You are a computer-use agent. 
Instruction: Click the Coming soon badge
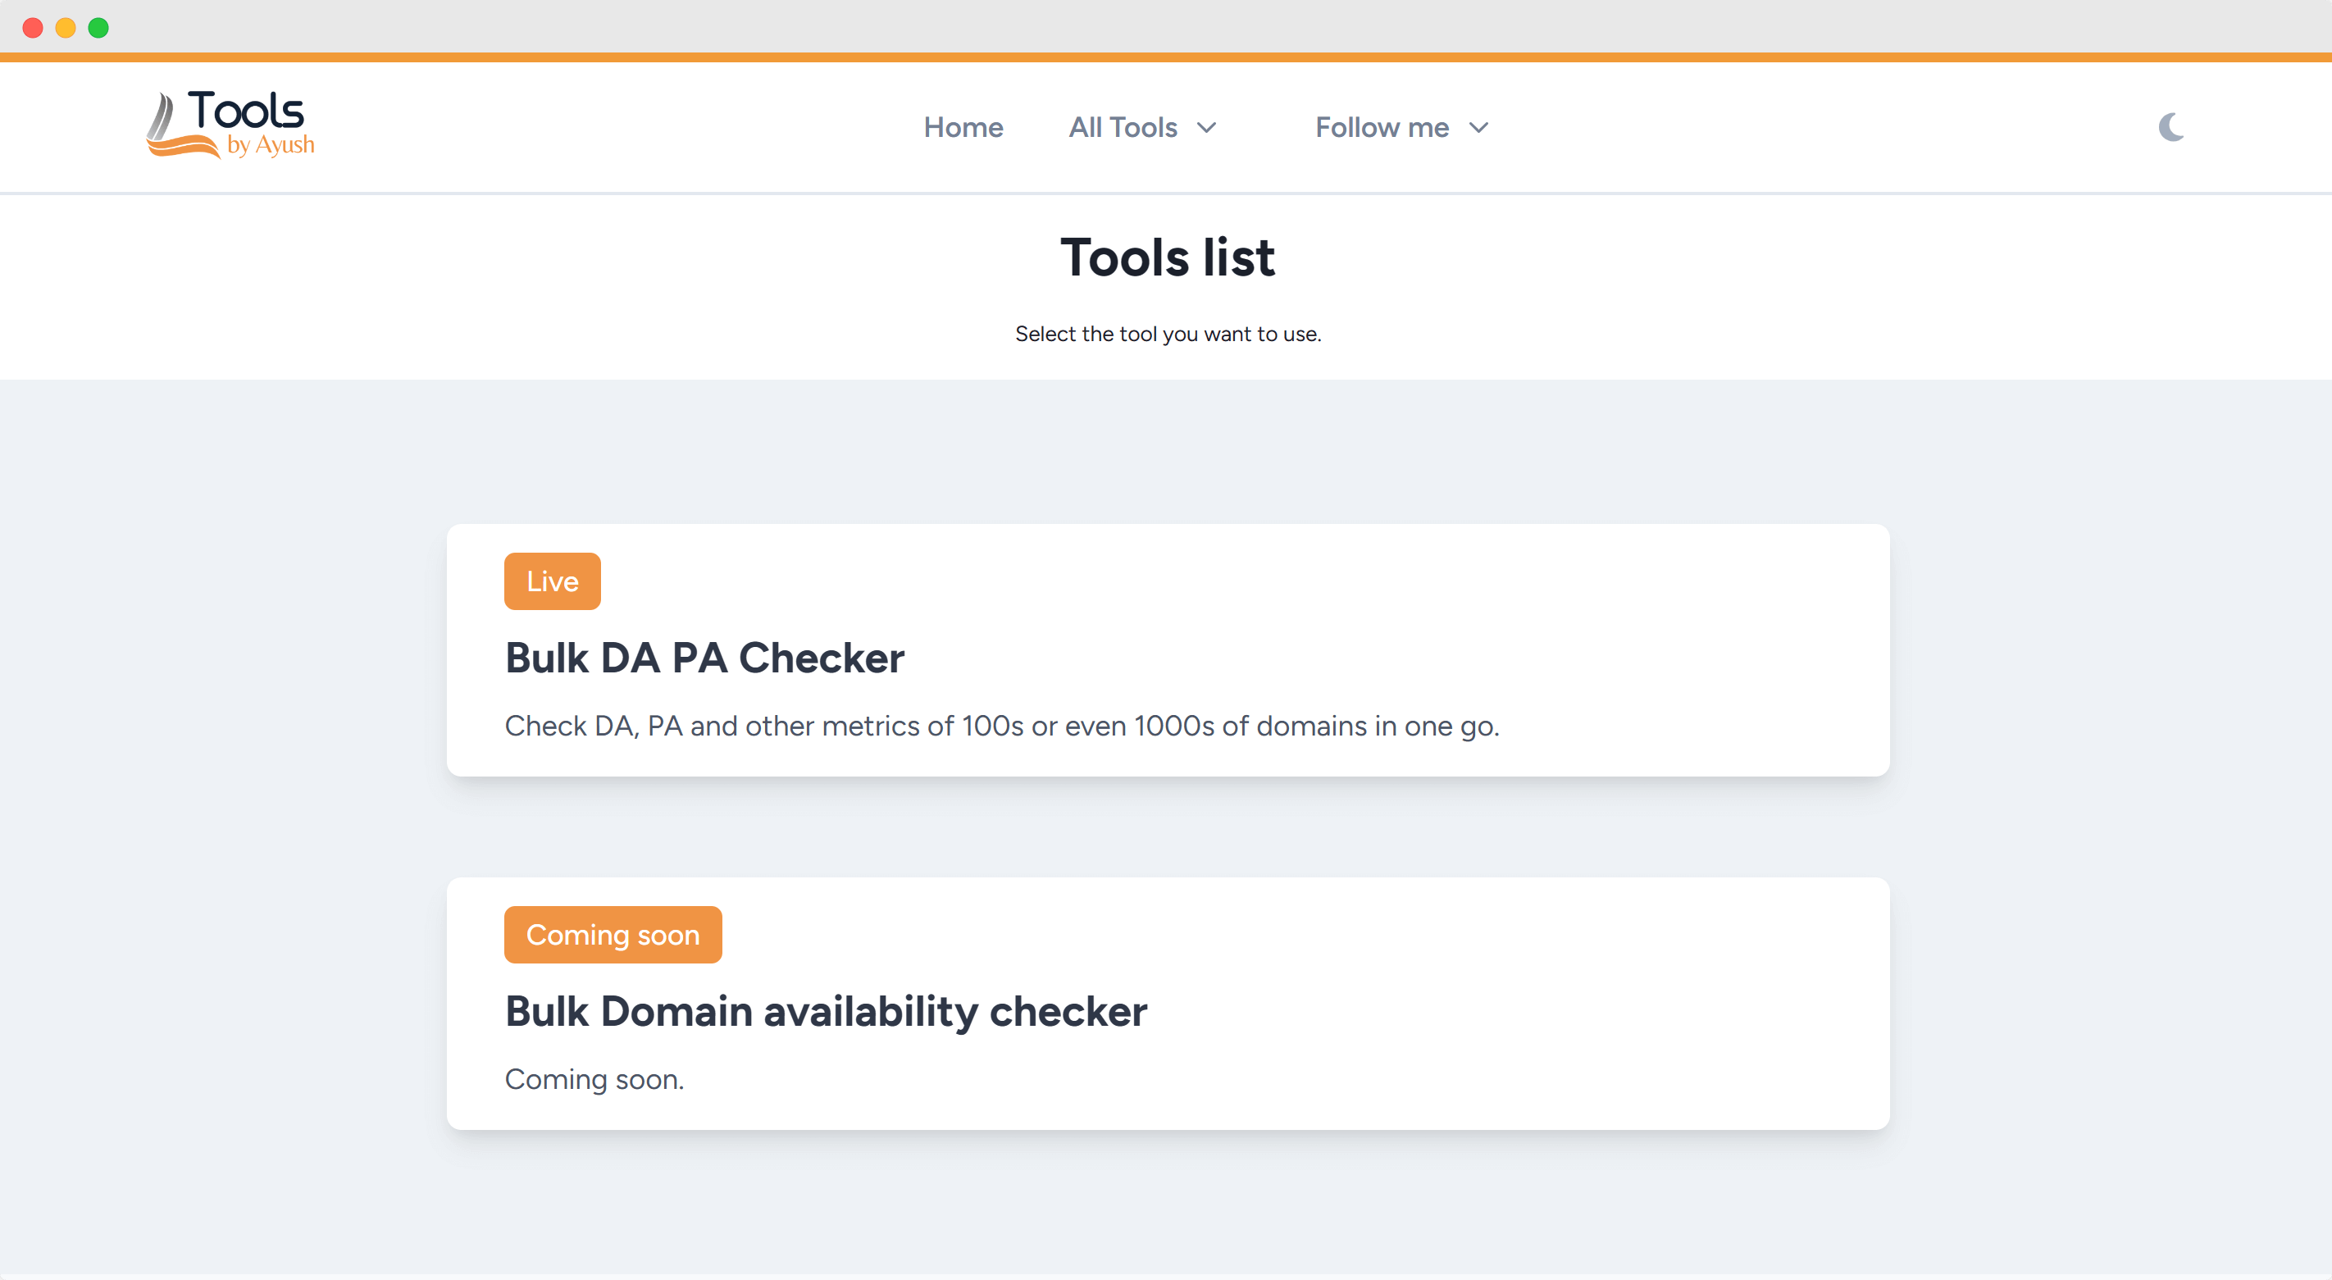(x=613, y=934)
